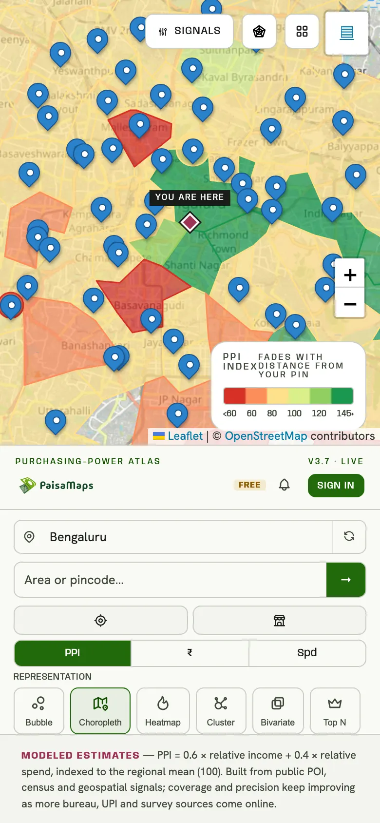
Task: Click the refresh icon beside Bengaluru
Action: pyautogui.click(x=349, y=537)
